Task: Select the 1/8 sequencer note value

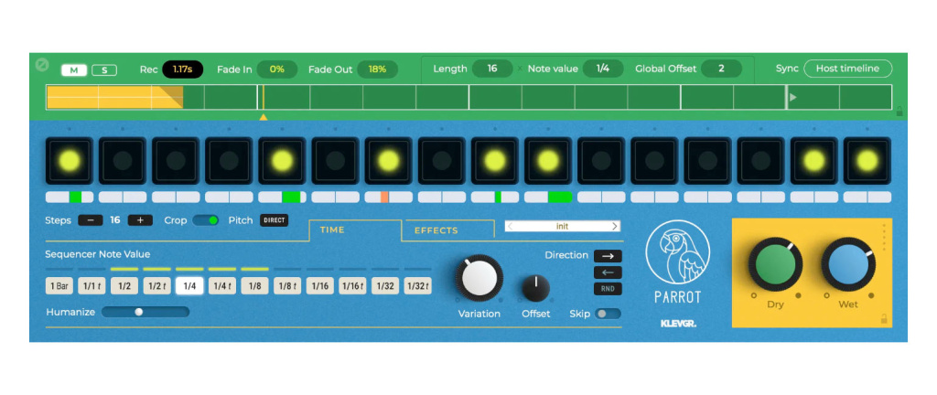Action: (x=253, y=286)
